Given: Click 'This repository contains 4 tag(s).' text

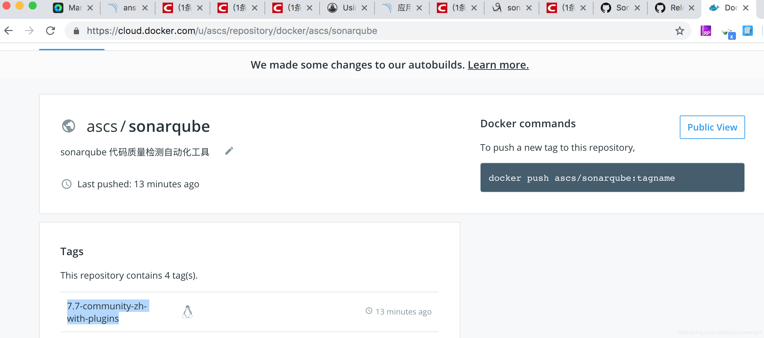Looking at the screenshot, I should click(129, 275).
